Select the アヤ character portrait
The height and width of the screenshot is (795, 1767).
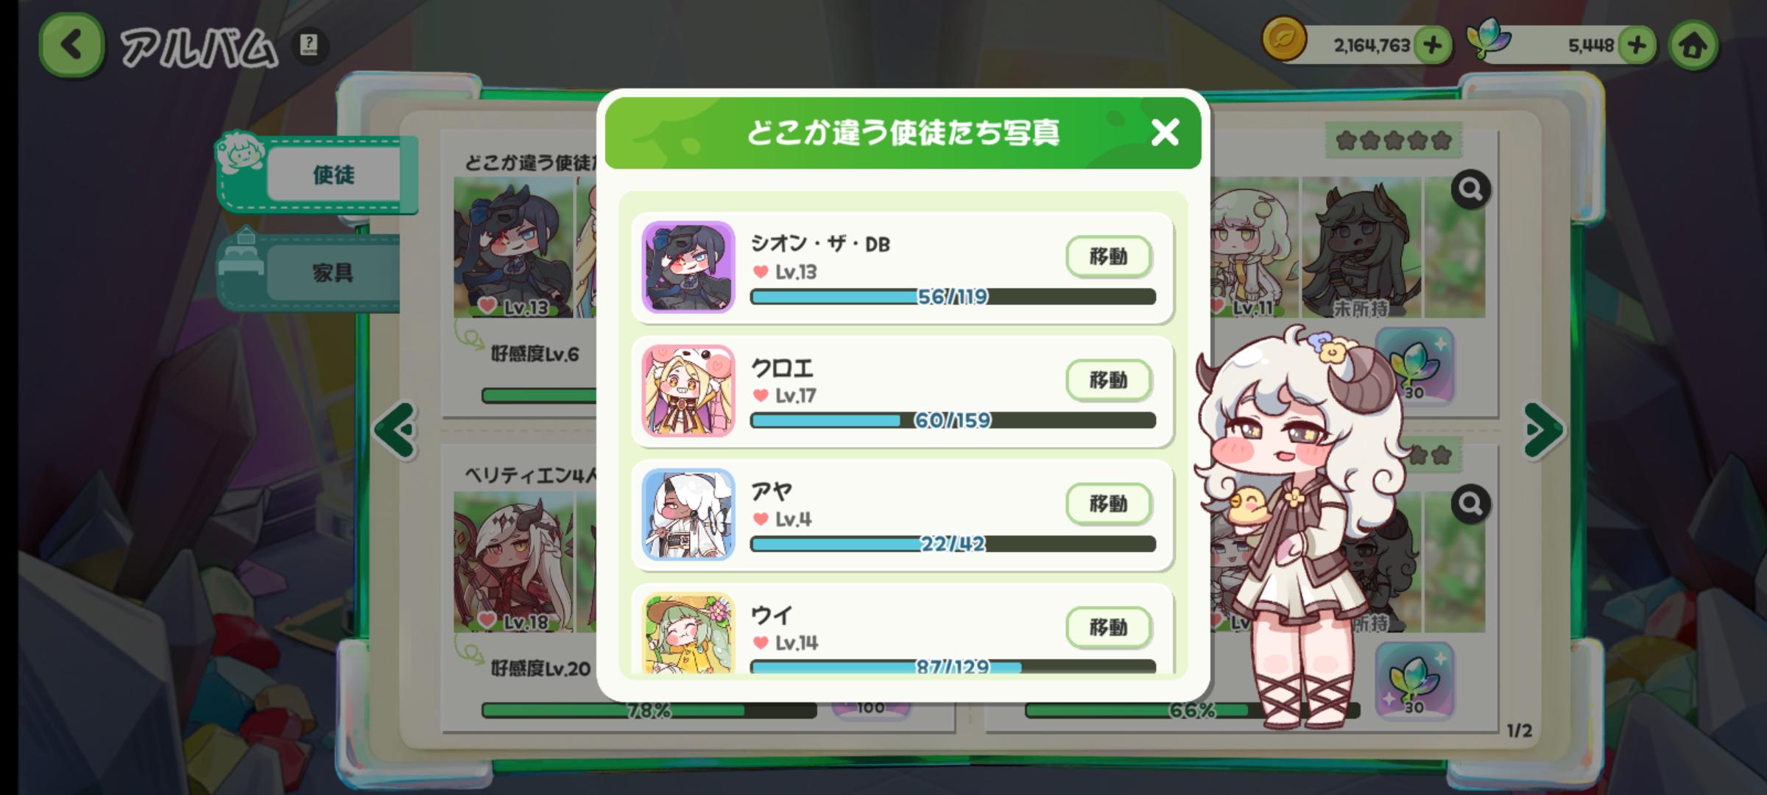(x=688, y=515)
